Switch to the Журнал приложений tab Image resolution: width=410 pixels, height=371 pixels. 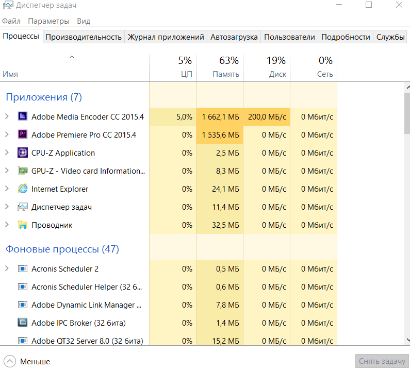click(x=166, y=37)
